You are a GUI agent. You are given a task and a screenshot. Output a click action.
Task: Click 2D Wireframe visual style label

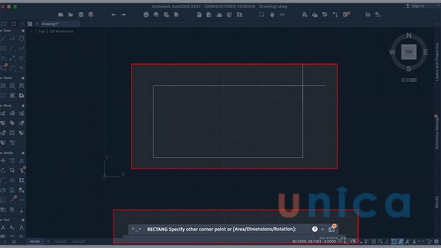[x=61, y=31]
